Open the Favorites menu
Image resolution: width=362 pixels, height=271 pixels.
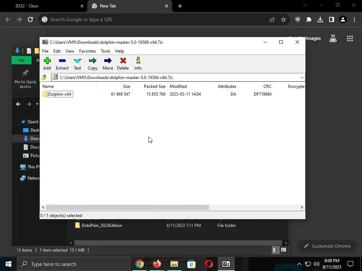pos(88,51)
